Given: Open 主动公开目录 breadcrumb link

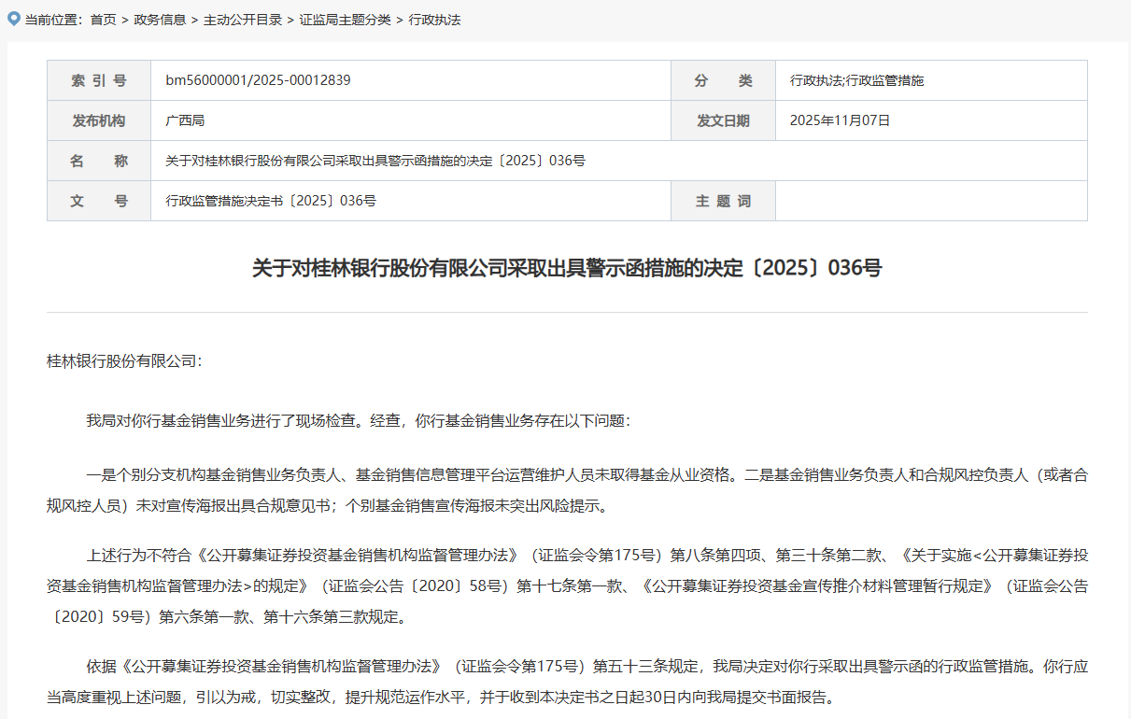Looking at the screenshot, I should [x=243, y=20].
